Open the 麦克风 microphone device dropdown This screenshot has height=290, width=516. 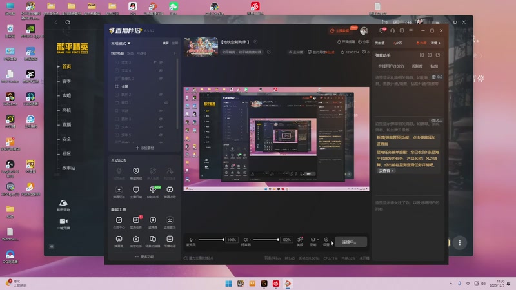[195, 240]
